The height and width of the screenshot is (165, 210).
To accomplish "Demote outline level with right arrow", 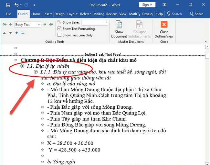I will 45,24.
